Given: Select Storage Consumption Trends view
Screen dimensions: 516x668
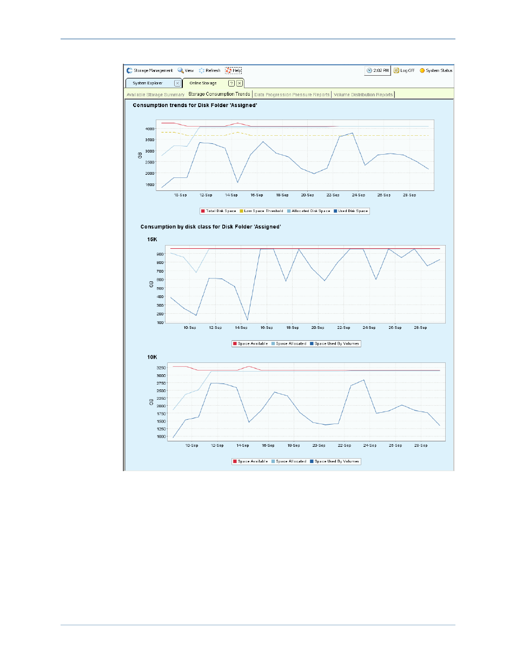Looking at the screenshot, I should pyautogui.click(x=219, y=94).
